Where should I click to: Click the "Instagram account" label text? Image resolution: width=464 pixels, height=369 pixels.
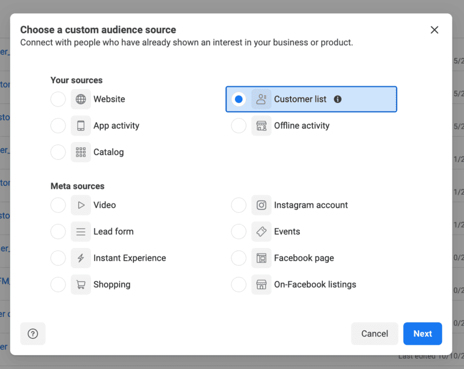311,205
